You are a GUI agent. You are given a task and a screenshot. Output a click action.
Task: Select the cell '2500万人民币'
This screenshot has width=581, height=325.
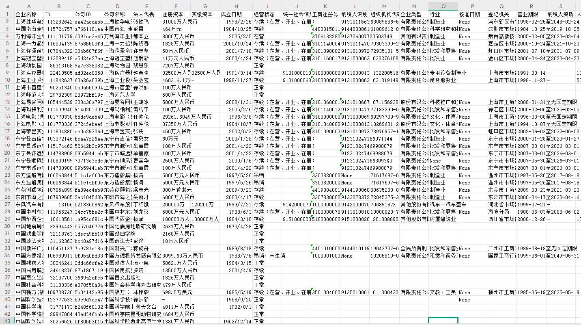tap(176, 160)
